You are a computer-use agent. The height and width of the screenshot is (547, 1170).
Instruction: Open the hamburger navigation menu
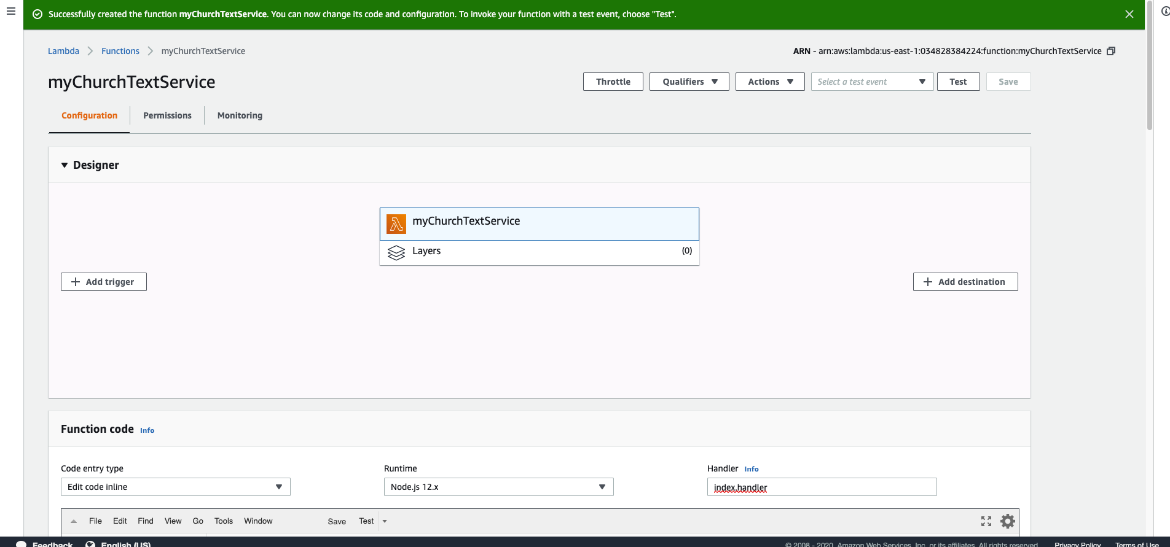pos(10,11)
